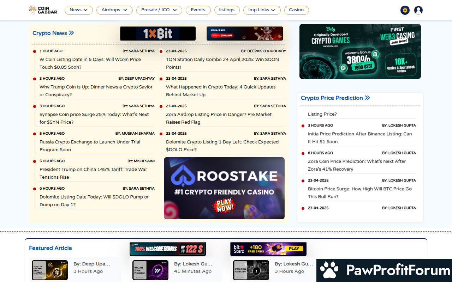452x282 pixels.
Task: Click the W COIN Price Prediction thumbnail
Action: (x=150, y=270)
